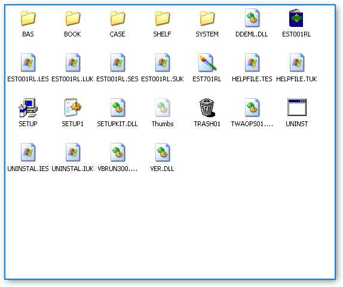Select the SETUP installer computer icon
343x287 pixels.
click(x=28, y=108)
